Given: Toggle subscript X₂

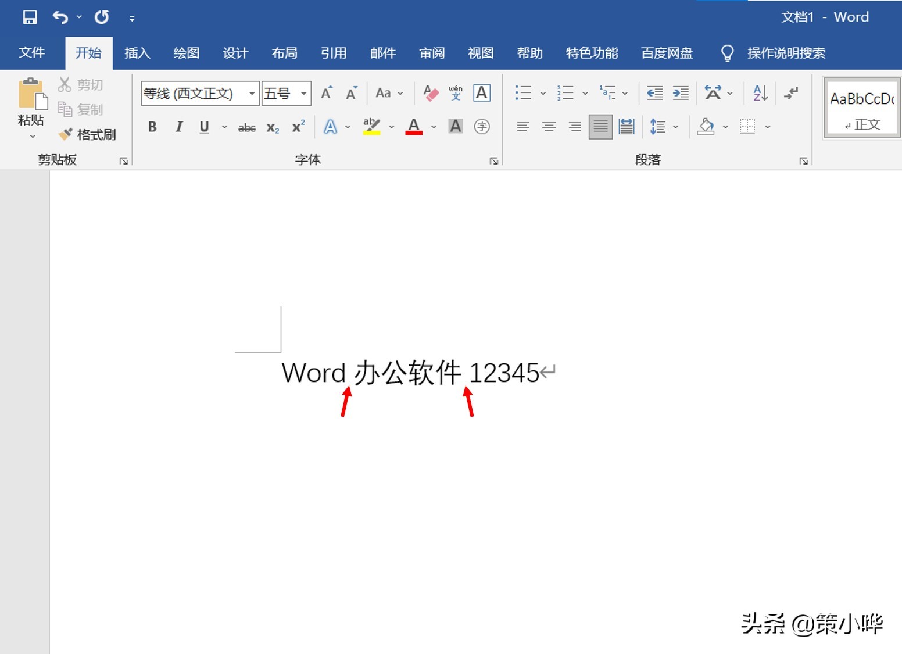Looking at the screenshot, I should point(273,127).
